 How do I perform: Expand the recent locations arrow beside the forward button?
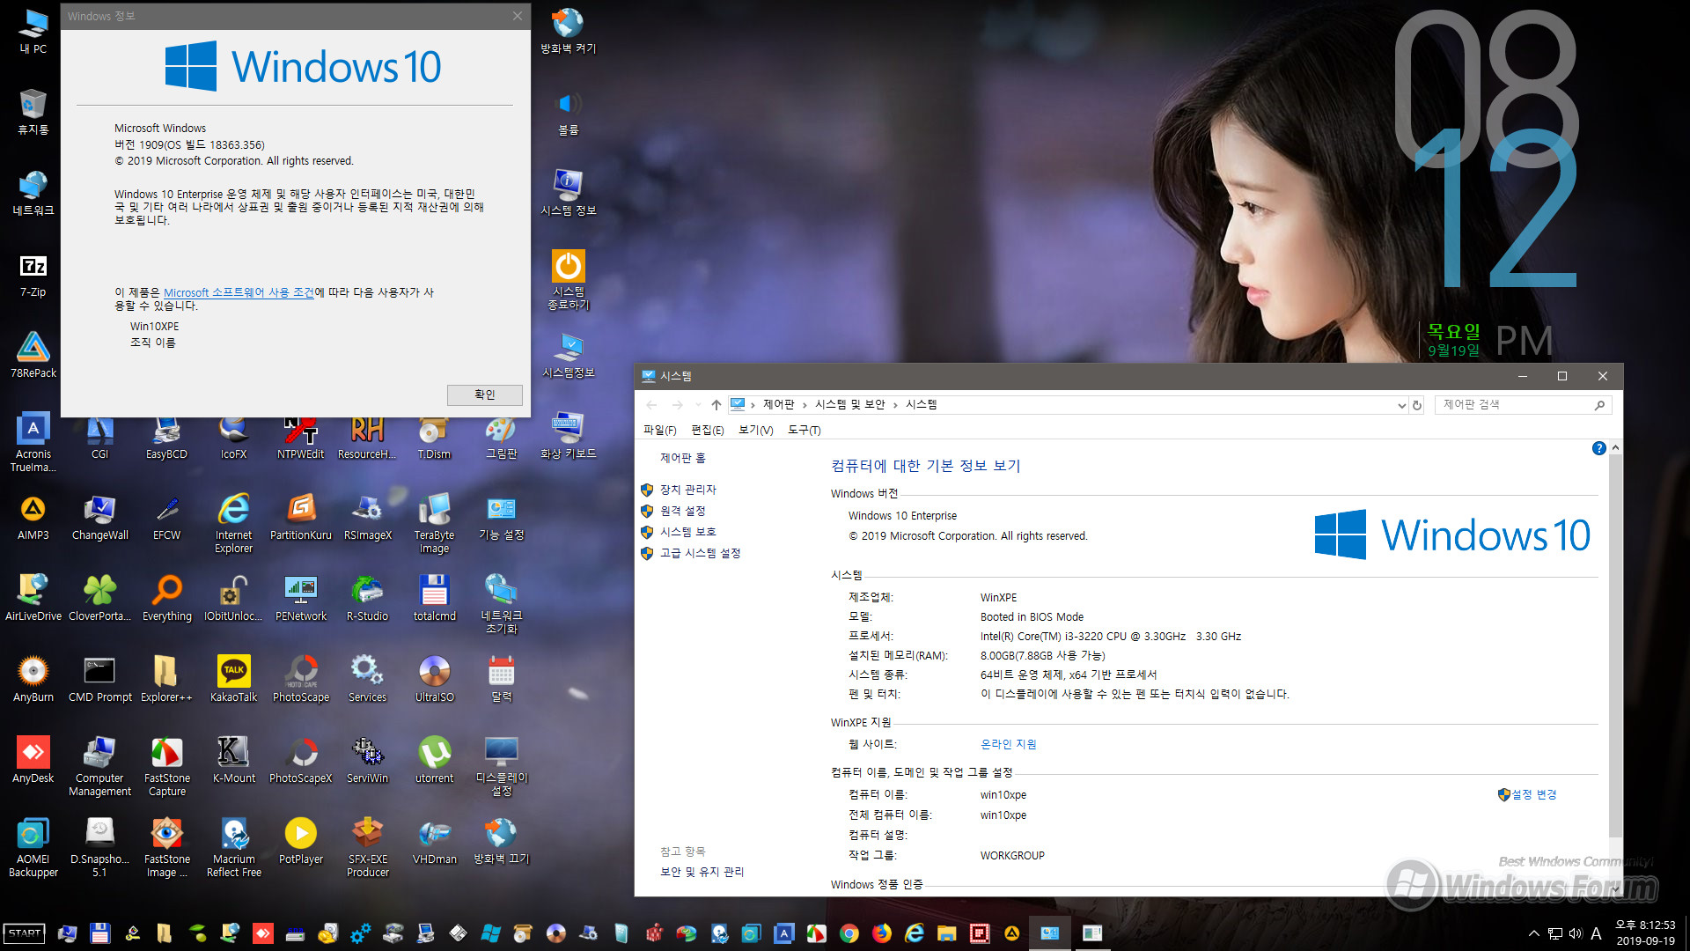[698, 405]
